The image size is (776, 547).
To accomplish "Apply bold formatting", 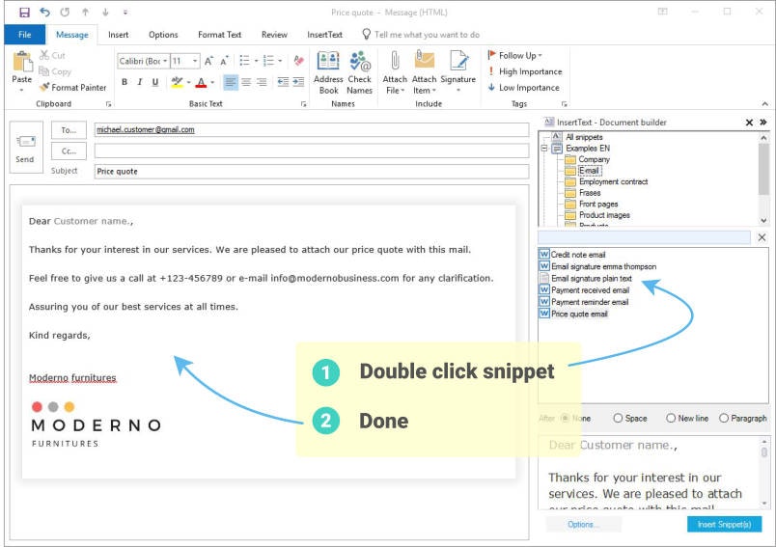I will pyautogui.click(x=125, y=82).
